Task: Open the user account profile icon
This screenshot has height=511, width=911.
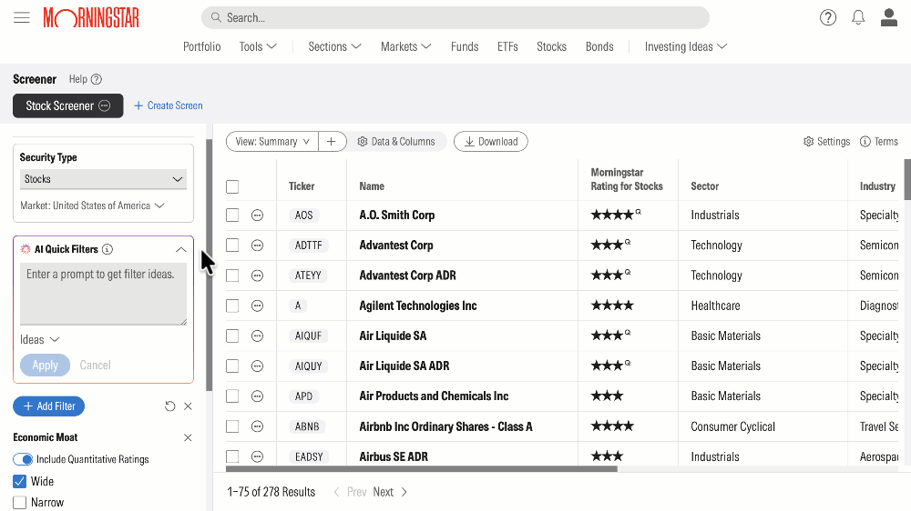Action: click(889, 17)
